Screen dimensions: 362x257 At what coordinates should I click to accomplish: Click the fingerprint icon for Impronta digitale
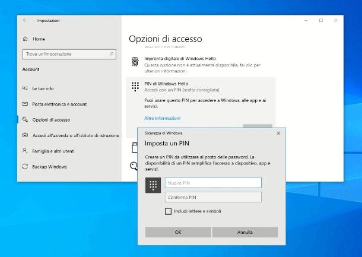135,62
